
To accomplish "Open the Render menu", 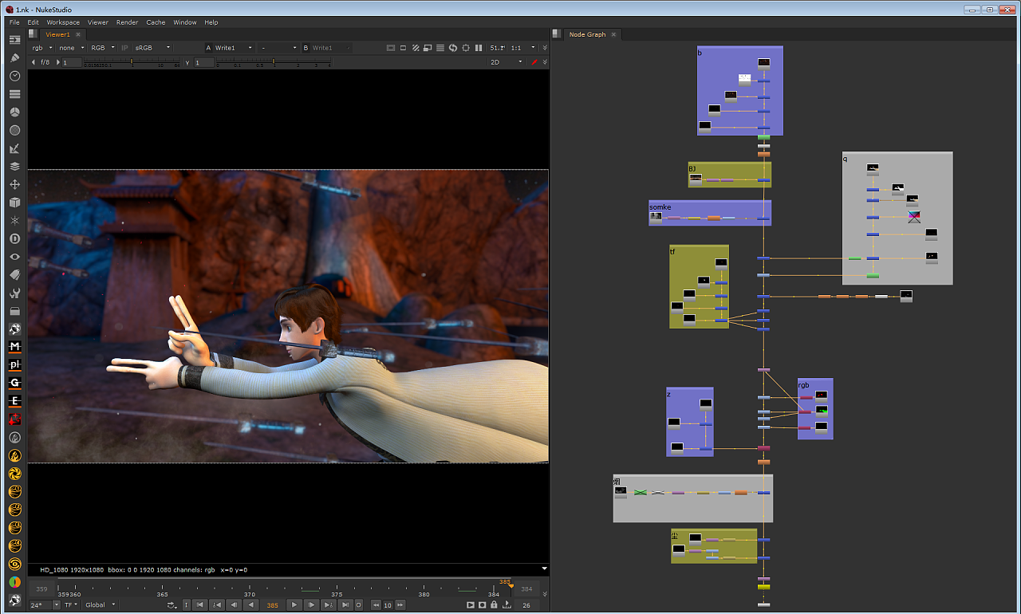I will point(127,22).
